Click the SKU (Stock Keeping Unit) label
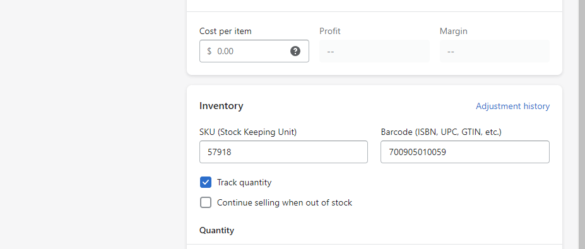Image resolution: width=585 pixels, height=249 pixels. [248, 132]
